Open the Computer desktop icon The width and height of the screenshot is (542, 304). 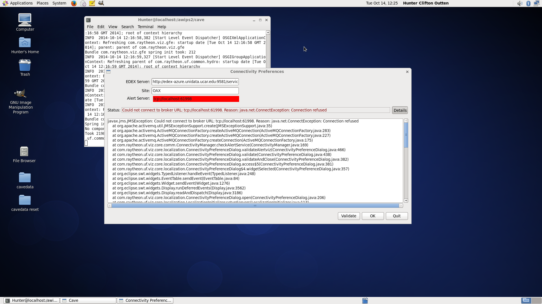tap(25, 20)
